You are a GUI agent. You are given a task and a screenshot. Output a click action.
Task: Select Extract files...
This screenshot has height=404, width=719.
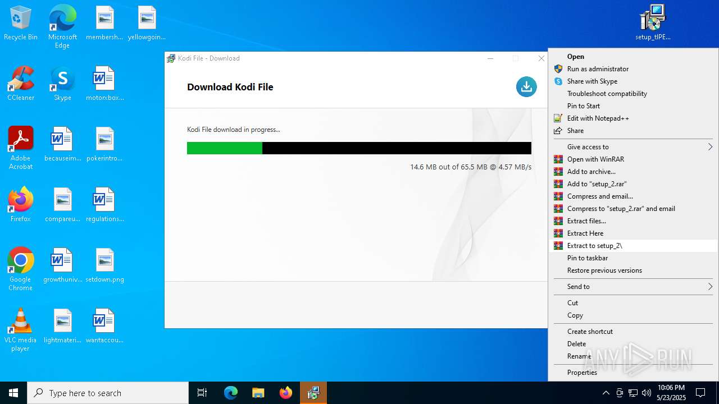point(633,221)
